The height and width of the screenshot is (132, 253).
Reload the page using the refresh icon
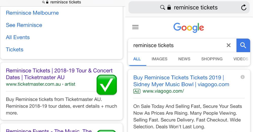pos(244,8)
